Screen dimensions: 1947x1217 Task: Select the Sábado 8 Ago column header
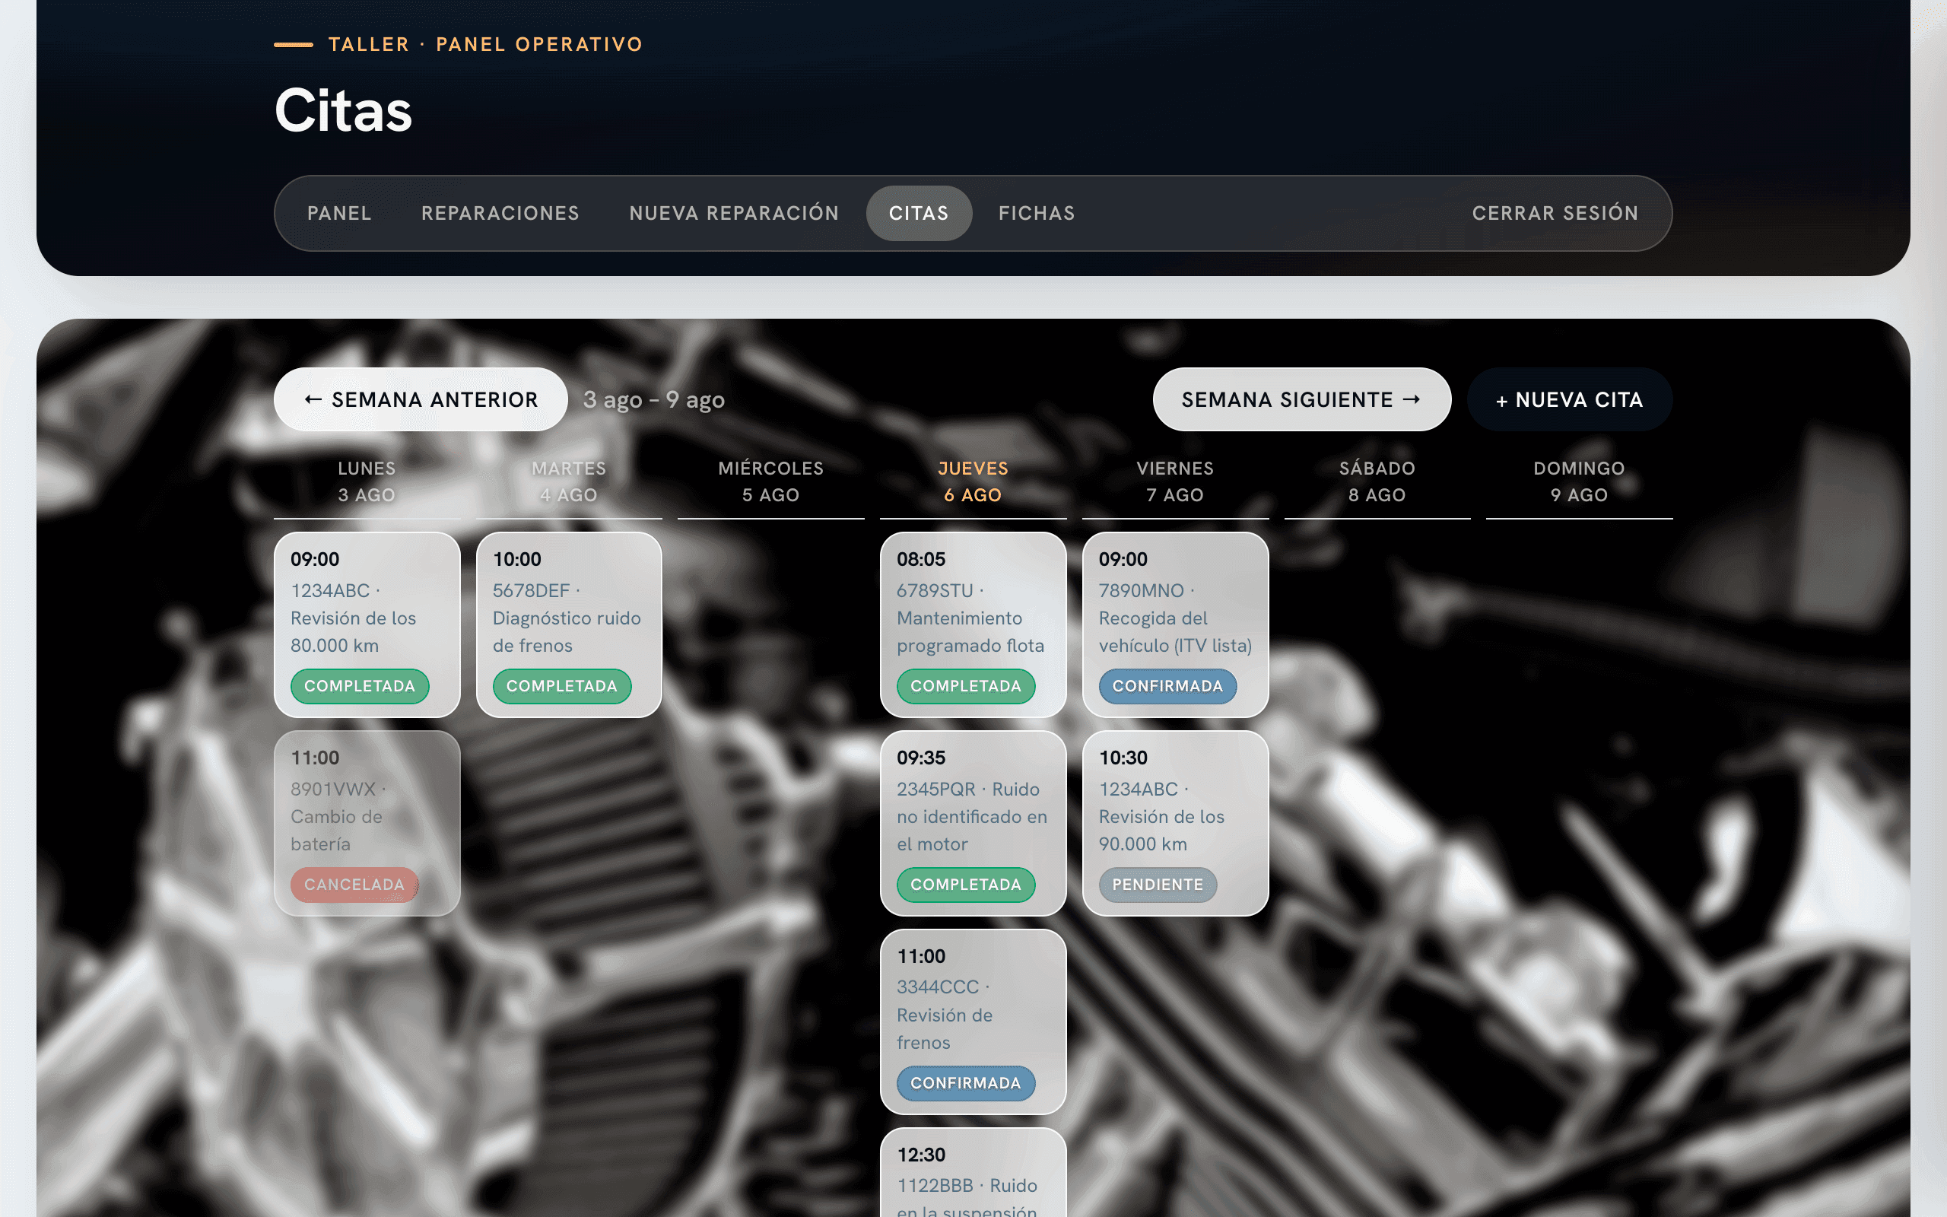[1377, 481]
